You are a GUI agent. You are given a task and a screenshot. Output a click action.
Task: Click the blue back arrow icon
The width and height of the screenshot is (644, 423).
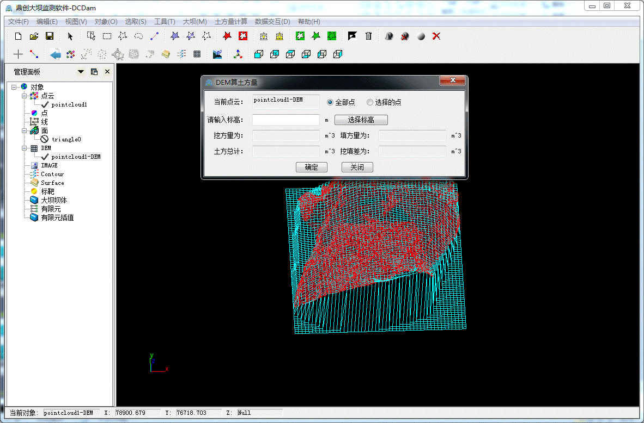(55, 54)
